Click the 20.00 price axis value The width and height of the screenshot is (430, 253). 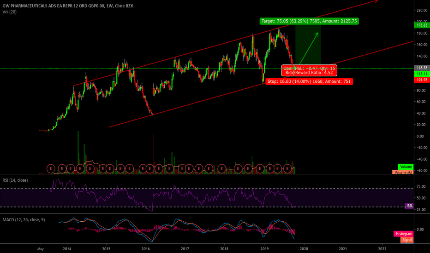(x=422, y=125)
